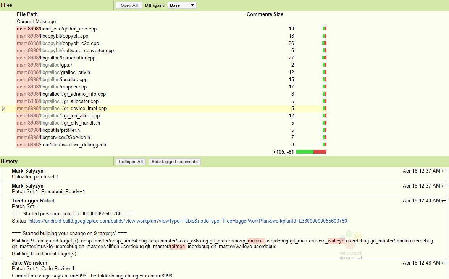Collapse all history comments
Screen dimensions: 449x279
[131, 162]
